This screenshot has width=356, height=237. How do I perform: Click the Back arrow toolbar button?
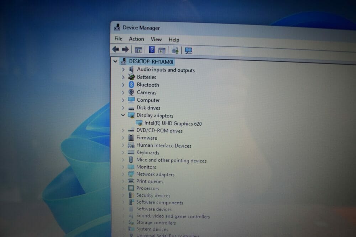click(x=116, y=49)
